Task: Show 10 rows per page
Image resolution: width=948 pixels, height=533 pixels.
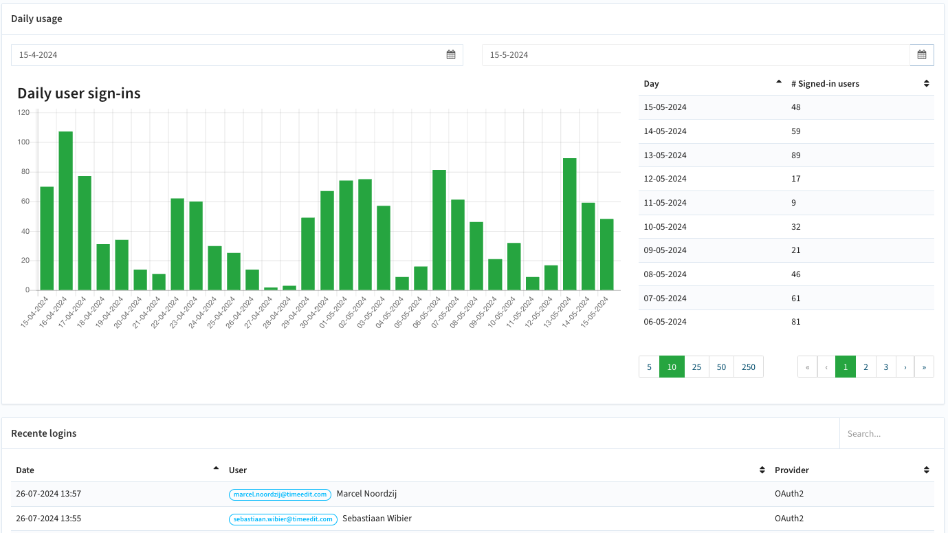Action: 672,367
